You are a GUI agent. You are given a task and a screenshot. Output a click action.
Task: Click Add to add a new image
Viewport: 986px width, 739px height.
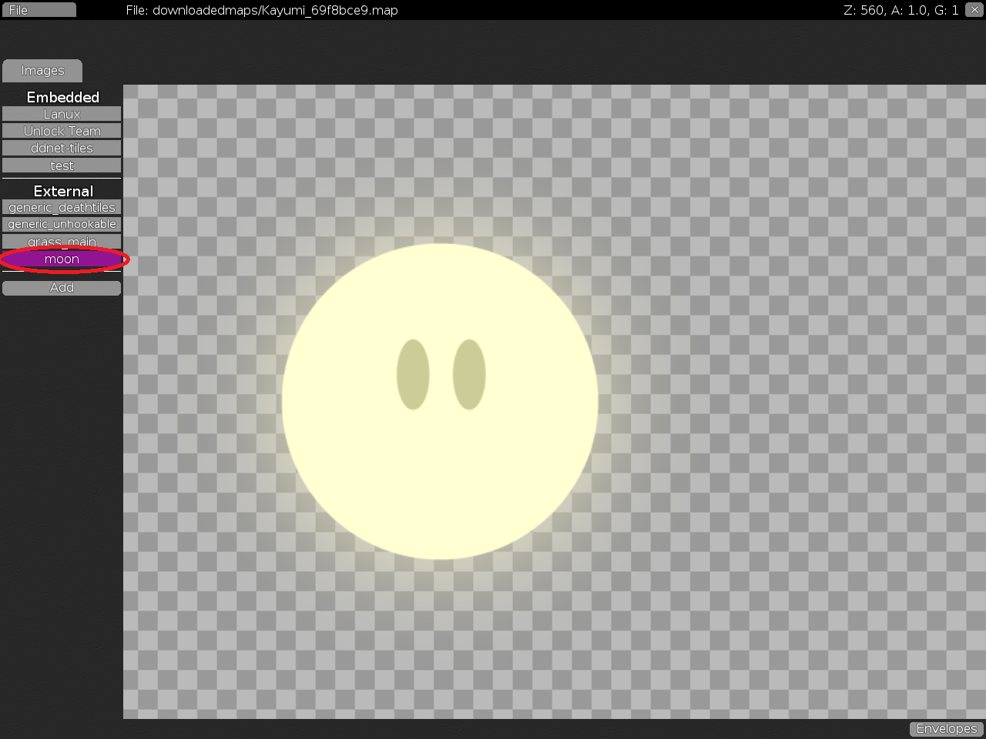click(x=62, y=287)
